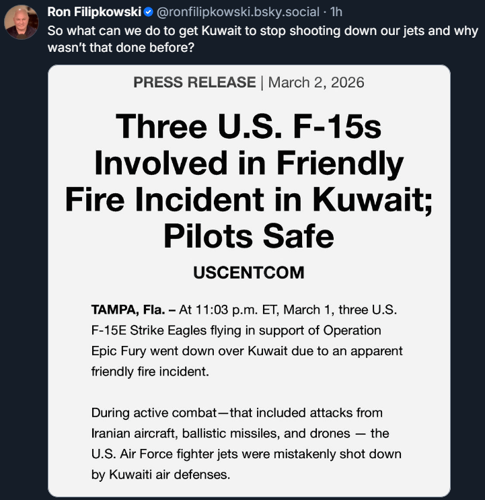The height and width of the screenshot is (500, 485).
Task: Click the Ron Filipkowski display name
Action: [x=94, y=12]
